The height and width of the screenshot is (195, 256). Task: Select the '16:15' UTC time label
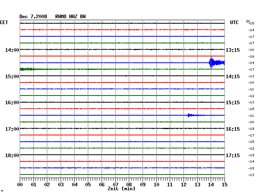point(233,129)
